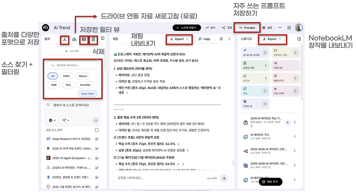Open the saved filter views icon
Image resolution: width=356 pixels, height=193 pixels.
coord(84,39)
